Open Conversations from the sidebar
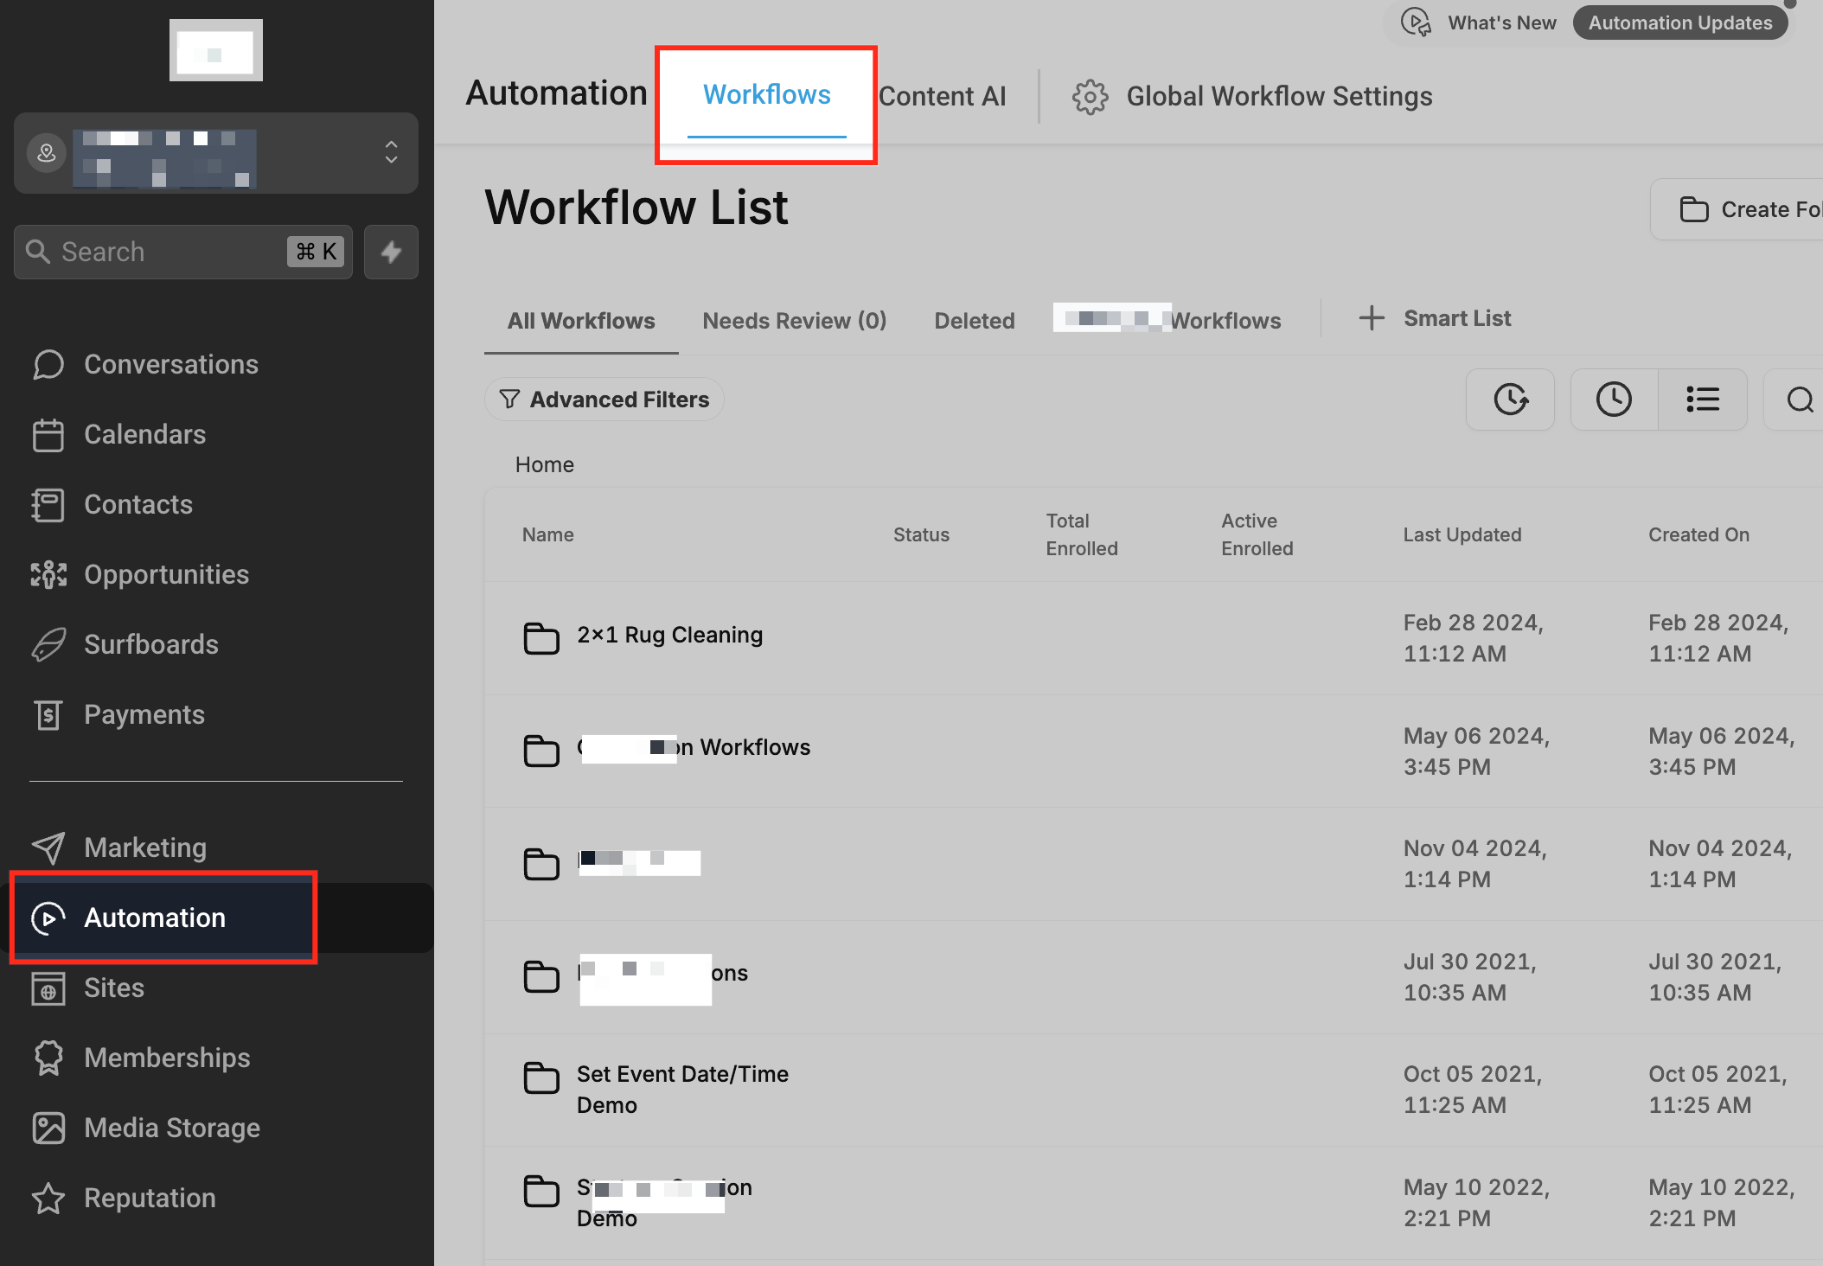Screen dimensions: 1823x1266 click(170, 364)
